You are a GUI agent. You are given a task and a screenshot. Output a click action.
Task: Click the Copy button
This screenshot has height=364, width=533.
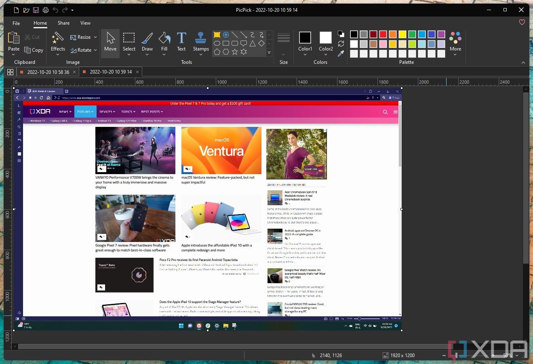[x=34, y=50]
